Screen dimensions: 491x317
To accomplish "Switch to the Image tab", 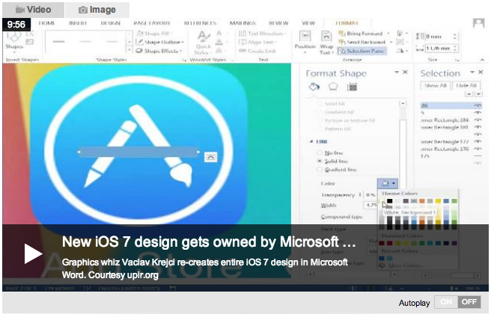I will pos(97,10).
